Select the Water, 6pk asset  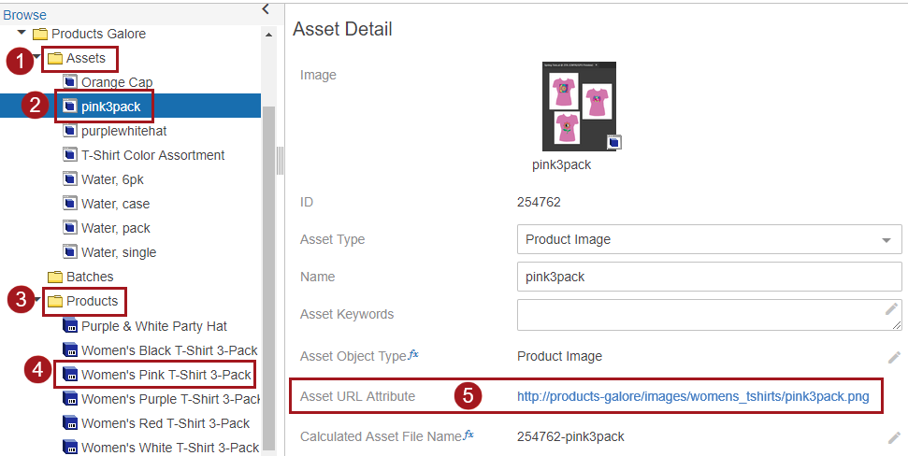tap(112, 179)
